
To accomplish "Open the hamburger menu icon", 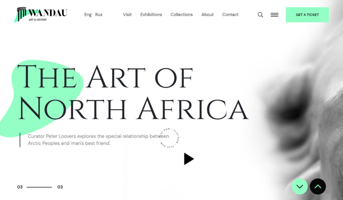I will [x=275, y=15].
